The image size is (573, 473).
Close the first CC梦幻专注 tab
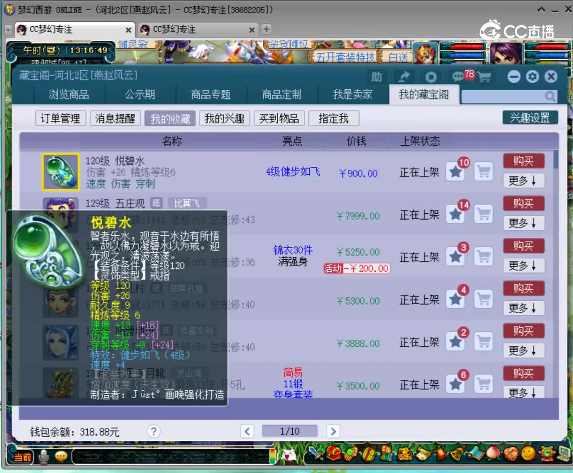[x=128, y=30]
